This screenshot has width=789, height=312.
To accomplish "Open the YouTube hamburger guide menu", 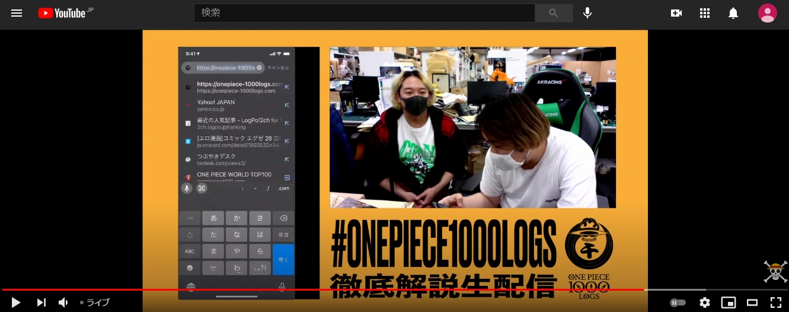I will [x=17, y=13].
